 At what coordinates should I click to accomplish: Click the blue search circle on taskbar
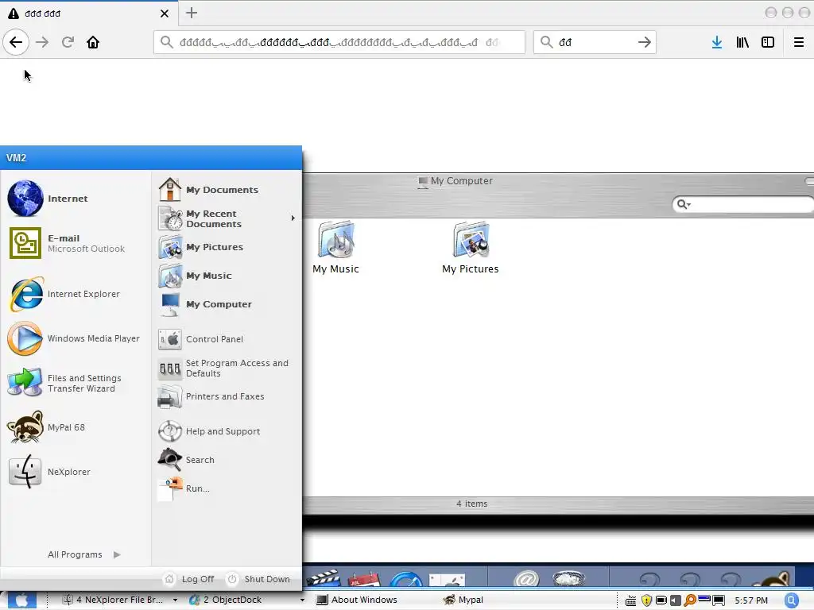tap(792, 600)
